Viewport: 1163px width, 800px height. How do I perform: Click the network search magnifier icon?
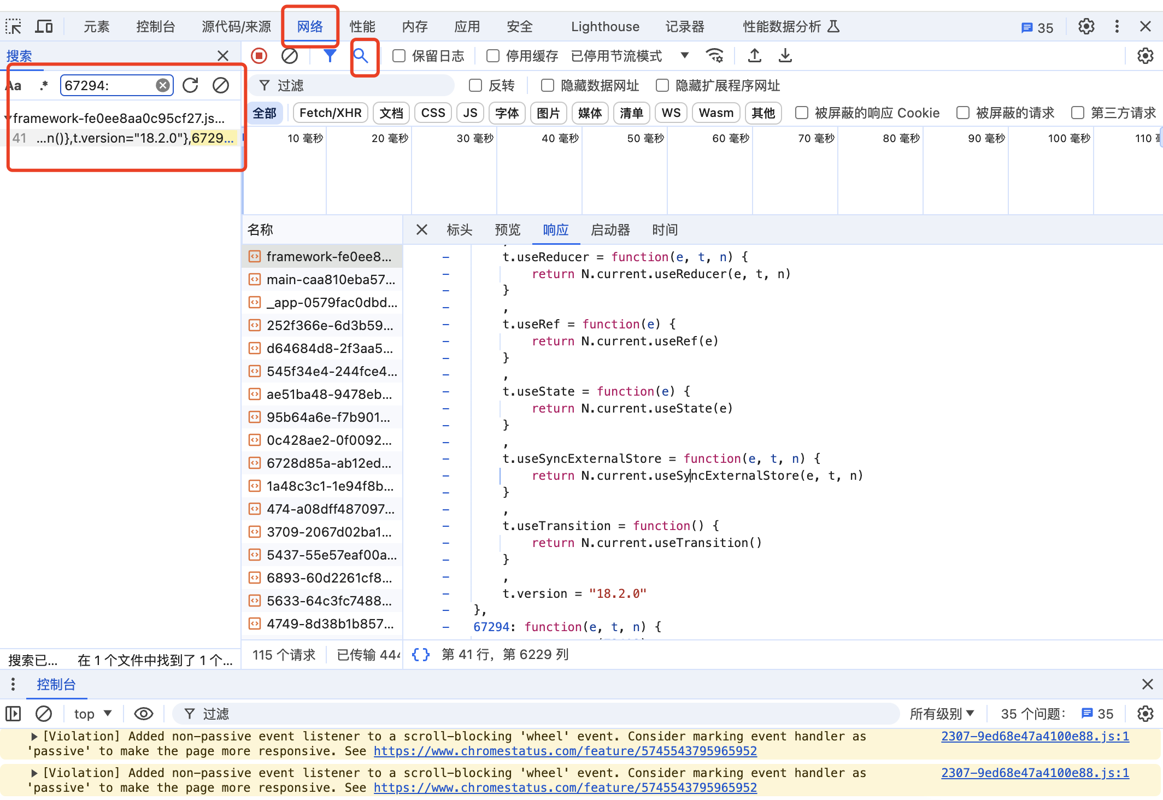[x=360, y=56]
